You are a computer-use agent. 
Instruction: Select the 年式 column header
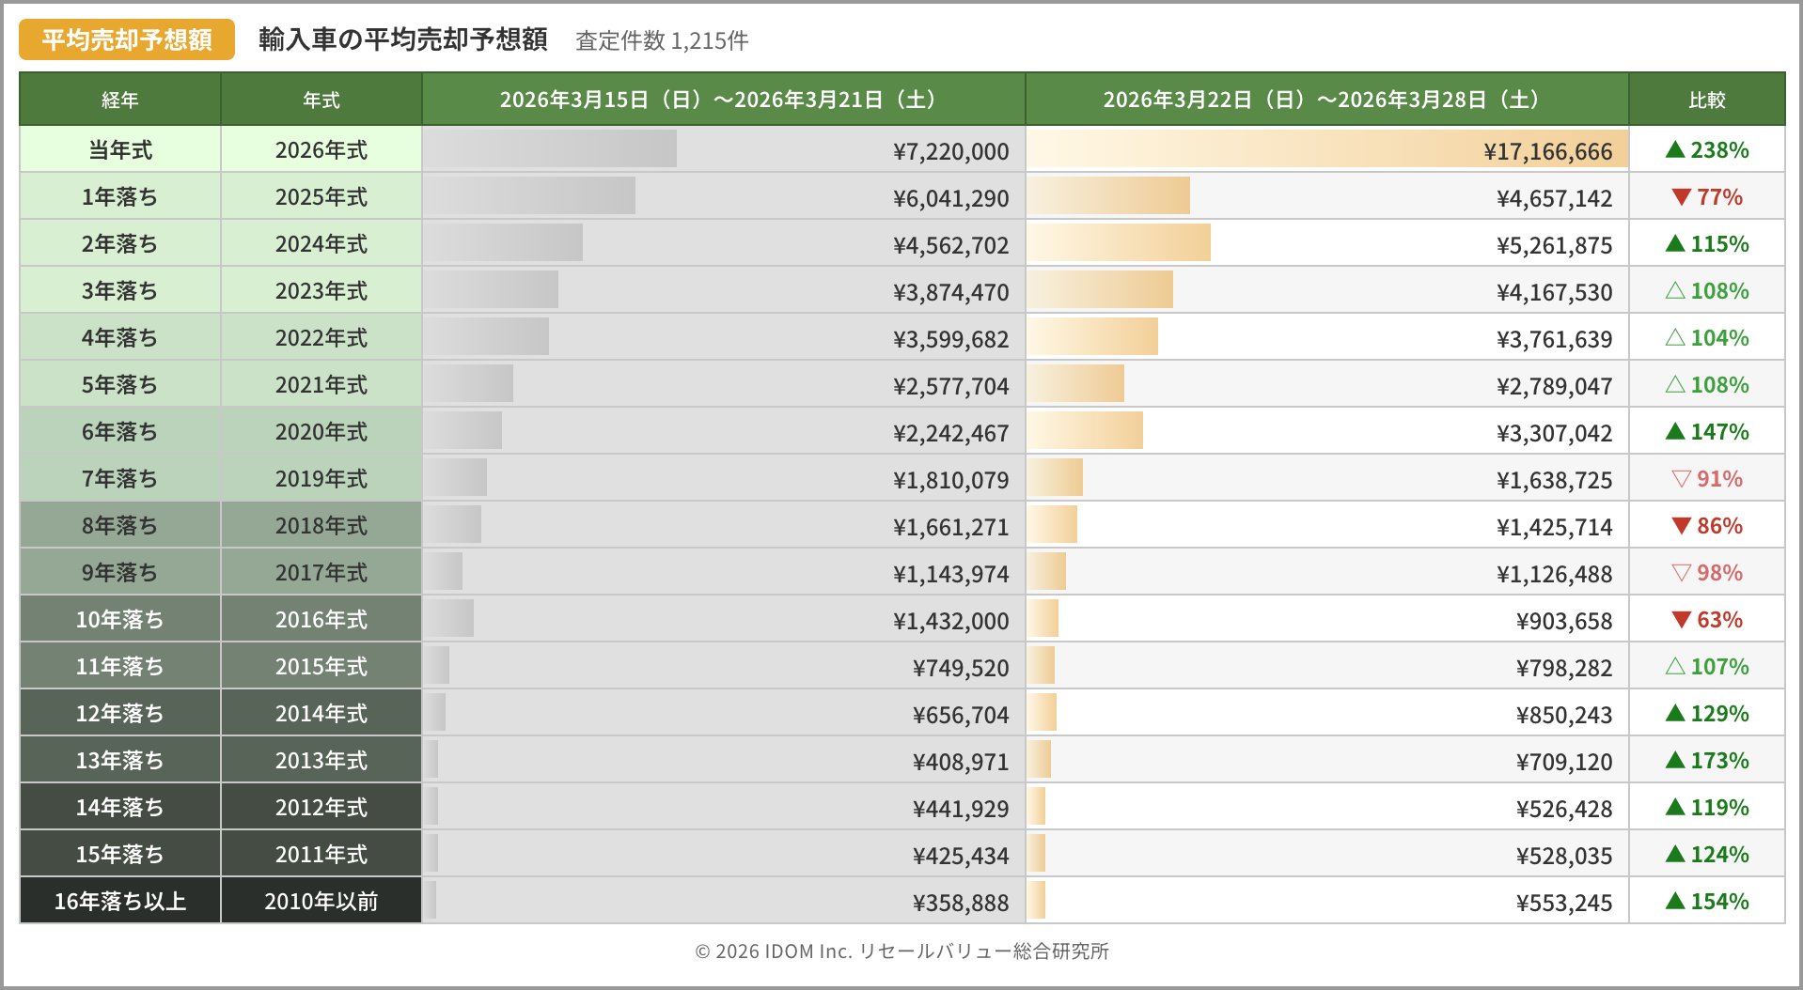pyautogui.click(x=321, y=100)
